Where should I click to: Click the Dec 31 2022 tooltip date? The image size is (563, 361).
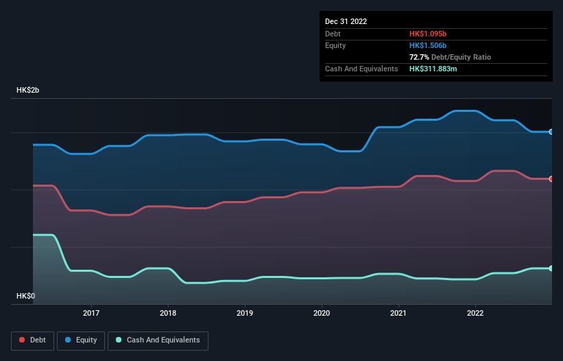coord(346,21)
